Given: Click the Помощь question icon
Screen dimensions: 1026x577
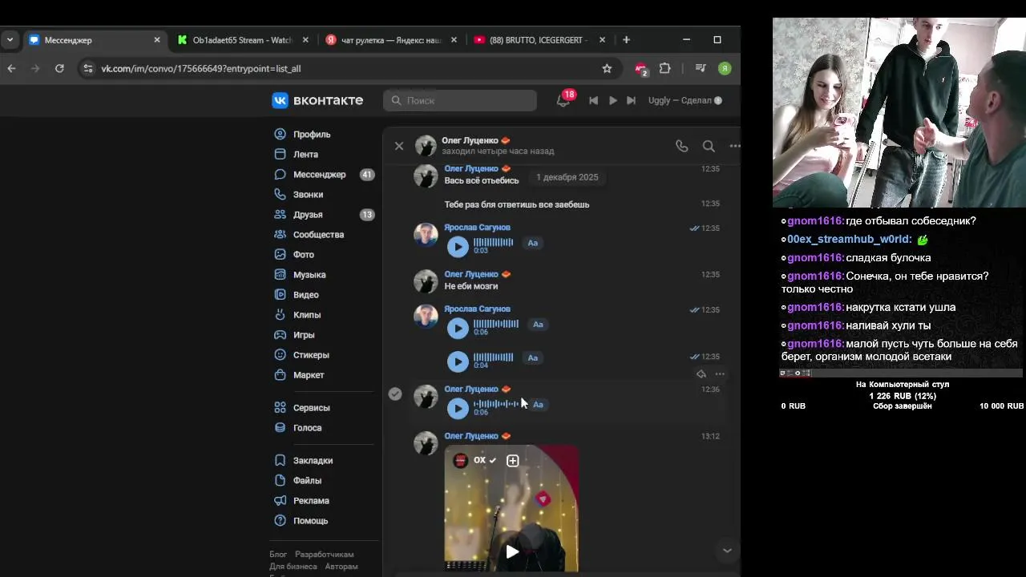Looking at the screenshot, I should [280, 521].
